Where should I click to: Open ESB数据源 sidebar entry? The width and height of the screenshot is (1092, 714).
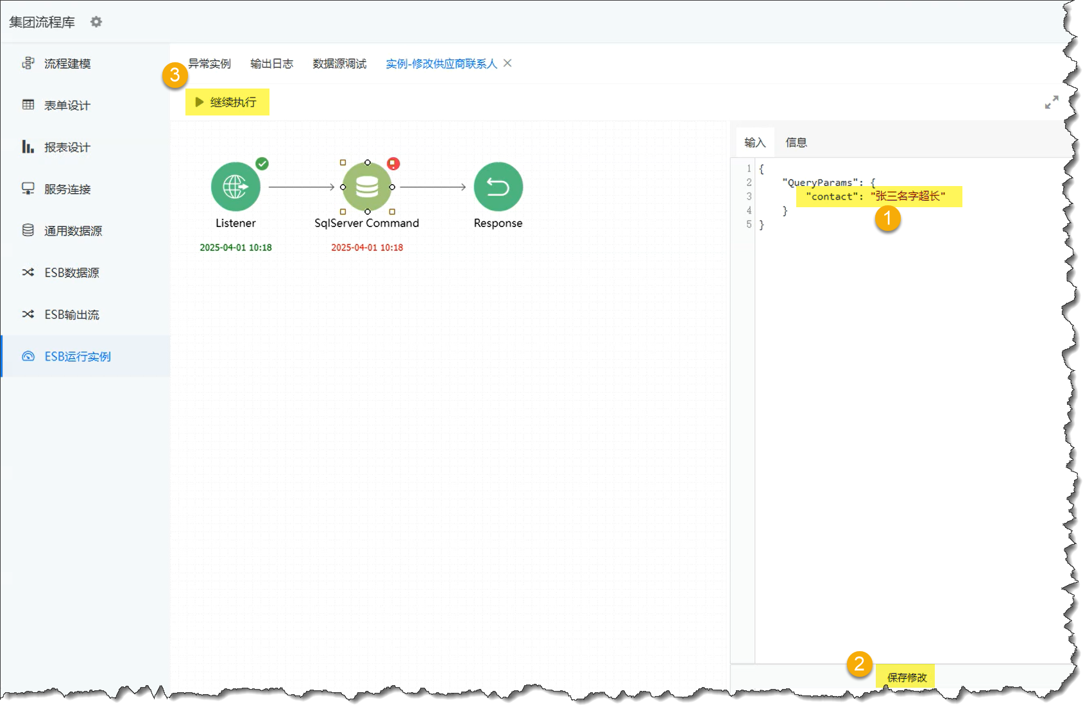click(x=71, y=273)
